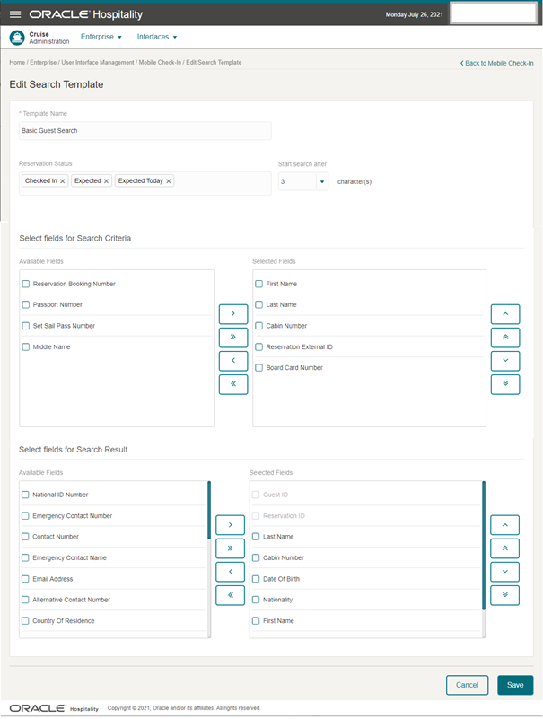Open Enterprise breadcrumb link
543x719 pixels.
click(x=43, y=62)
